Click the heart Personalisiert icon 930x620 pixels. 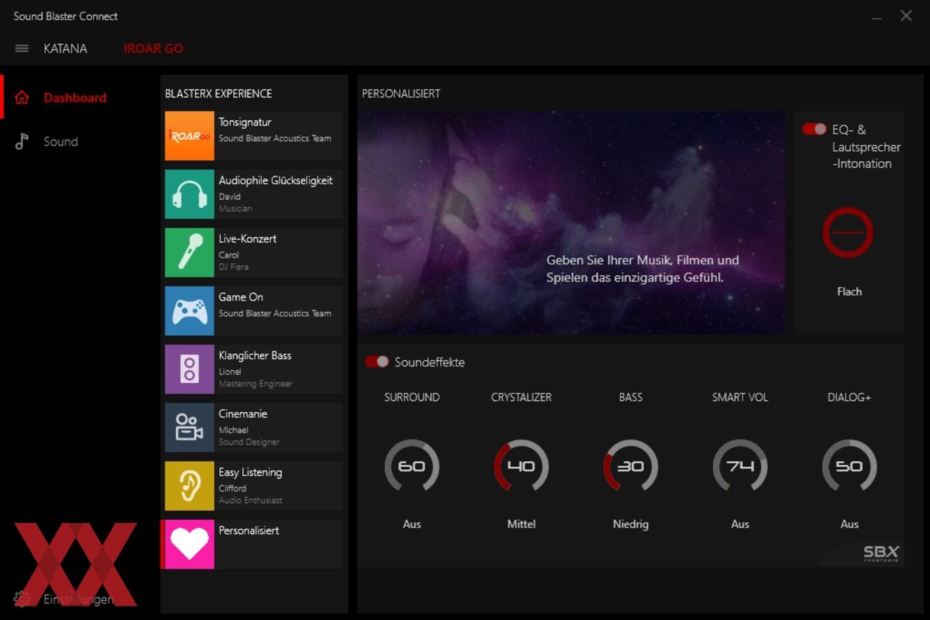(189, 544)
